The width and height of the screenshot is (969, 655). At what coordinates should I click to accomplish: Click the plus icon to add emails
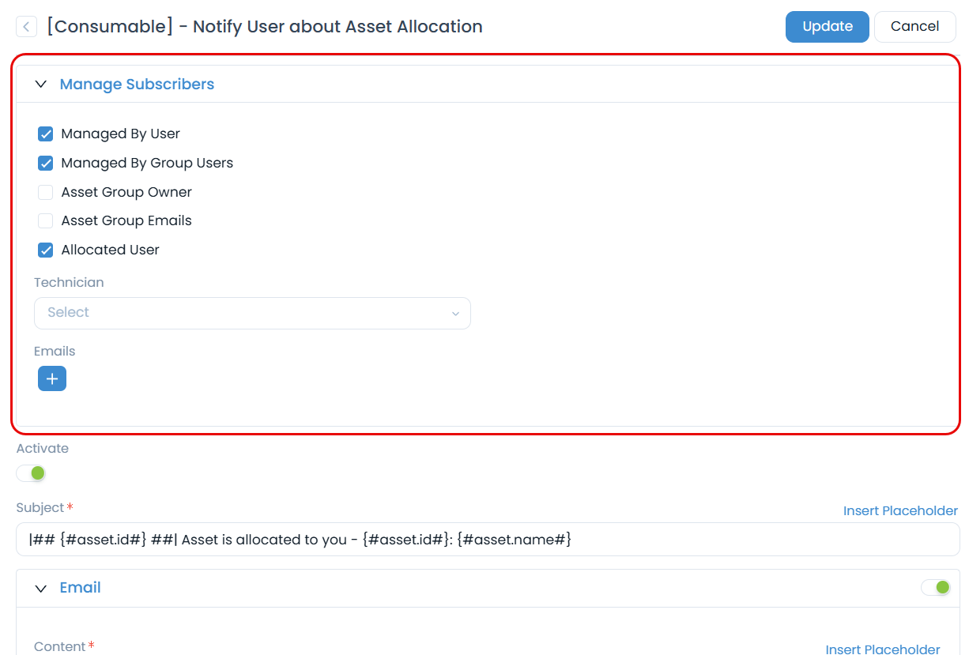pos(52,379)
